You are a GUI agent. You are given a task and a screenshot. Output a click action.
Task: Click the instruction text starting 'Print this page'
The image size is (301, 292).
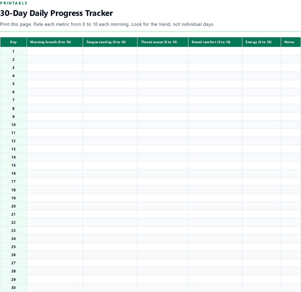pos(107,24)
